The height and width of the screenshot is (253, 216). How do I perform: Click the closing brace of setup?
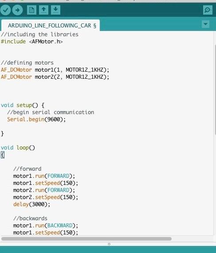click(x=2, y=134)
